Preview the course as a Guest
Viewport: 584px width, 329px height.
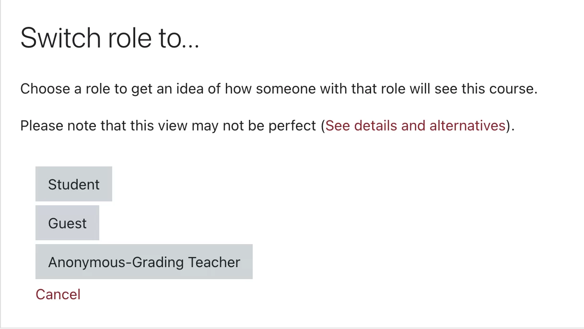[67, 223]
